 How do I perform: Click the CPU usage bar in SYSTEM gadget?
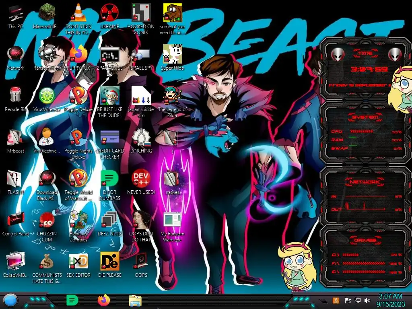[x=362, y=132]
